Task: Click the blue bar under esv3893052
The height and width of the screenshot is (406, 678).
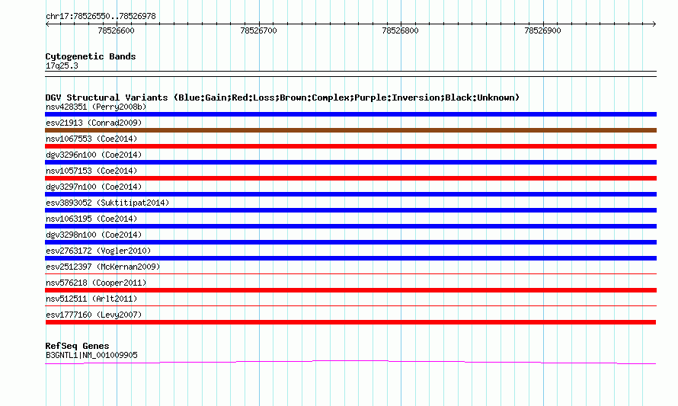Action: coord(350,210)
